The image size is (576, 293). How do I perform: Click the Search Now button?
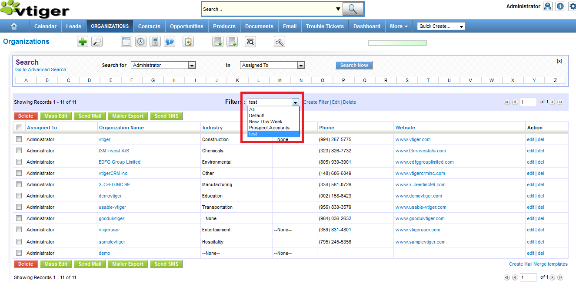pos(354,65)
